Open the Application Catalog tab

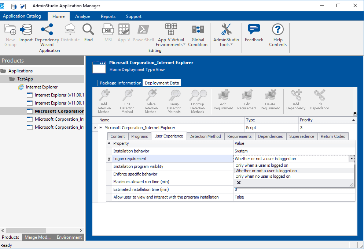coord(22,16)
